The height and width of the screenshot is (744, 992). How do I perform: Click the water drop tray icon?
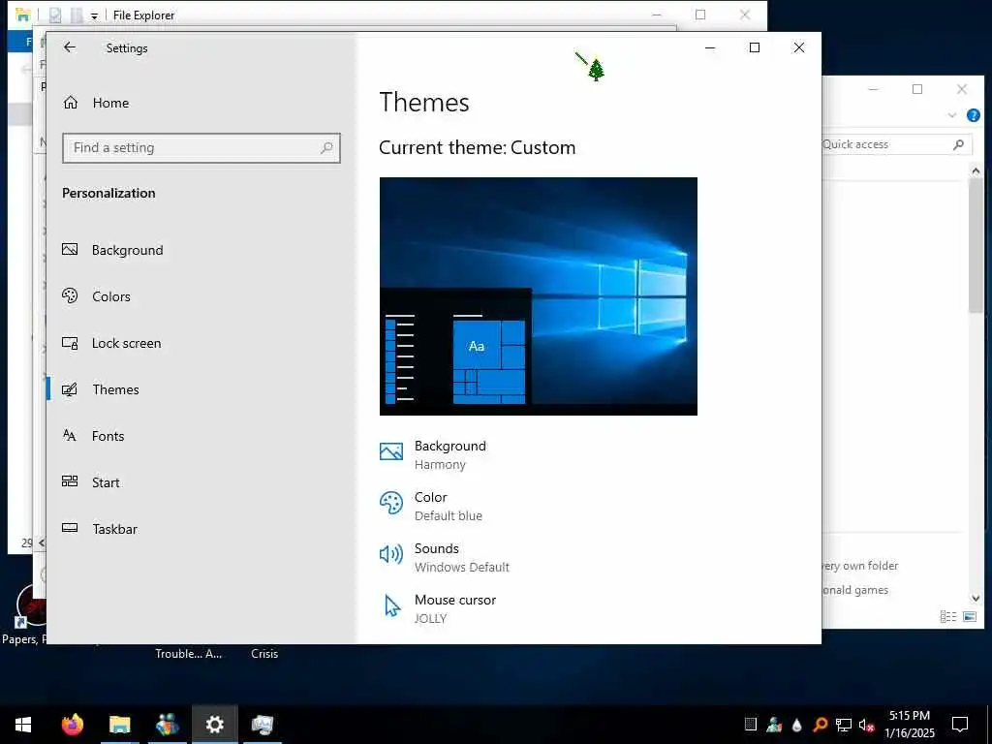point(797,725)
